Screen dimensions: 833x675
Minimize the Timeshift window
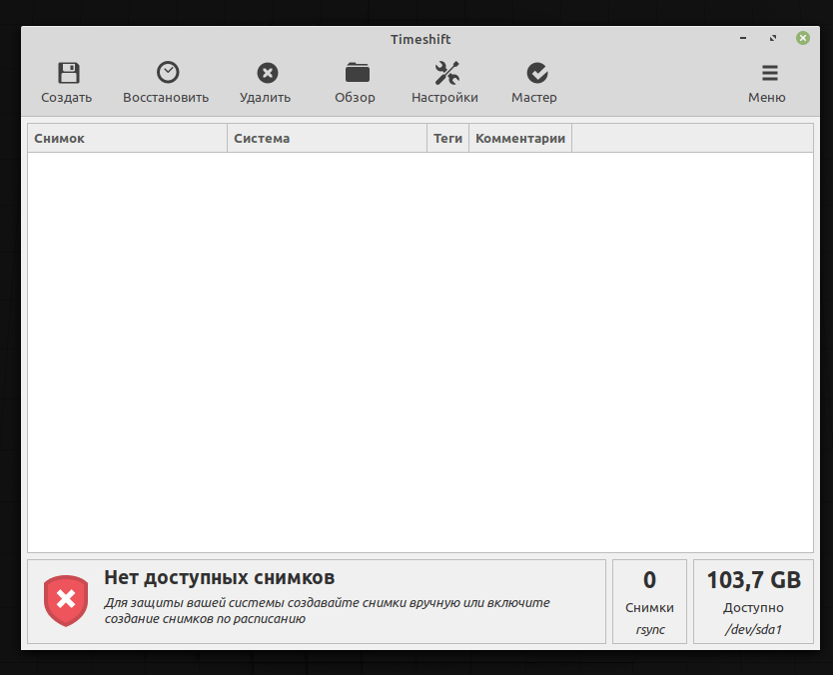743,38
